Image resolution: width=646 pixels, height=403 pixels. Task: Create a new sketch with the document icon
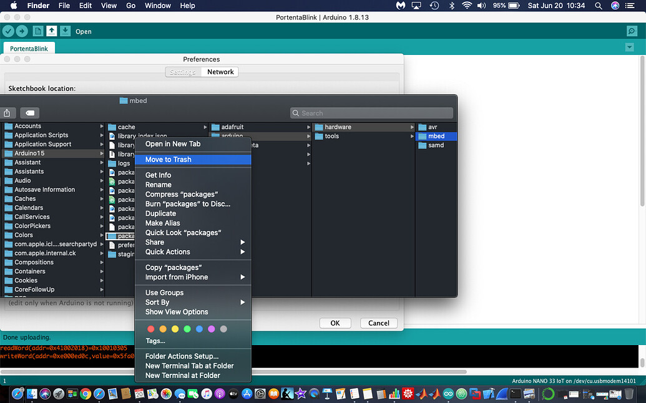(37, 30)
